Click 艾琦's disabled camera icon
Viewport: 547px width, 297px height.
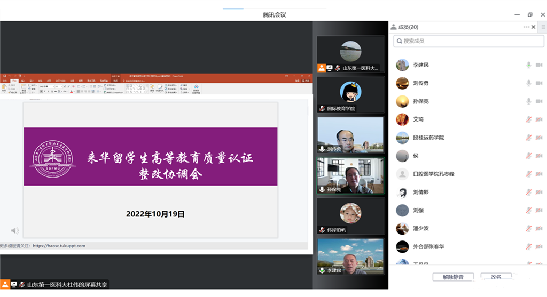click(x=539, y=119)
